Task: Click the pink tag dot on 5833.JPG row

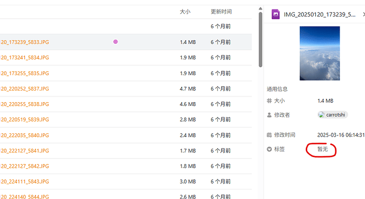Action: tap(115, 42)
